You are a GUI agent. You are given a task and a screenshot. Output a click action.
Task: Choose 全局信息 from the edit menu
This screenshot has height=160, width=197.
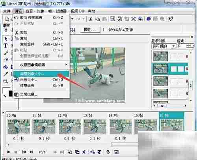pyautogui.click(x=41, y=94)
